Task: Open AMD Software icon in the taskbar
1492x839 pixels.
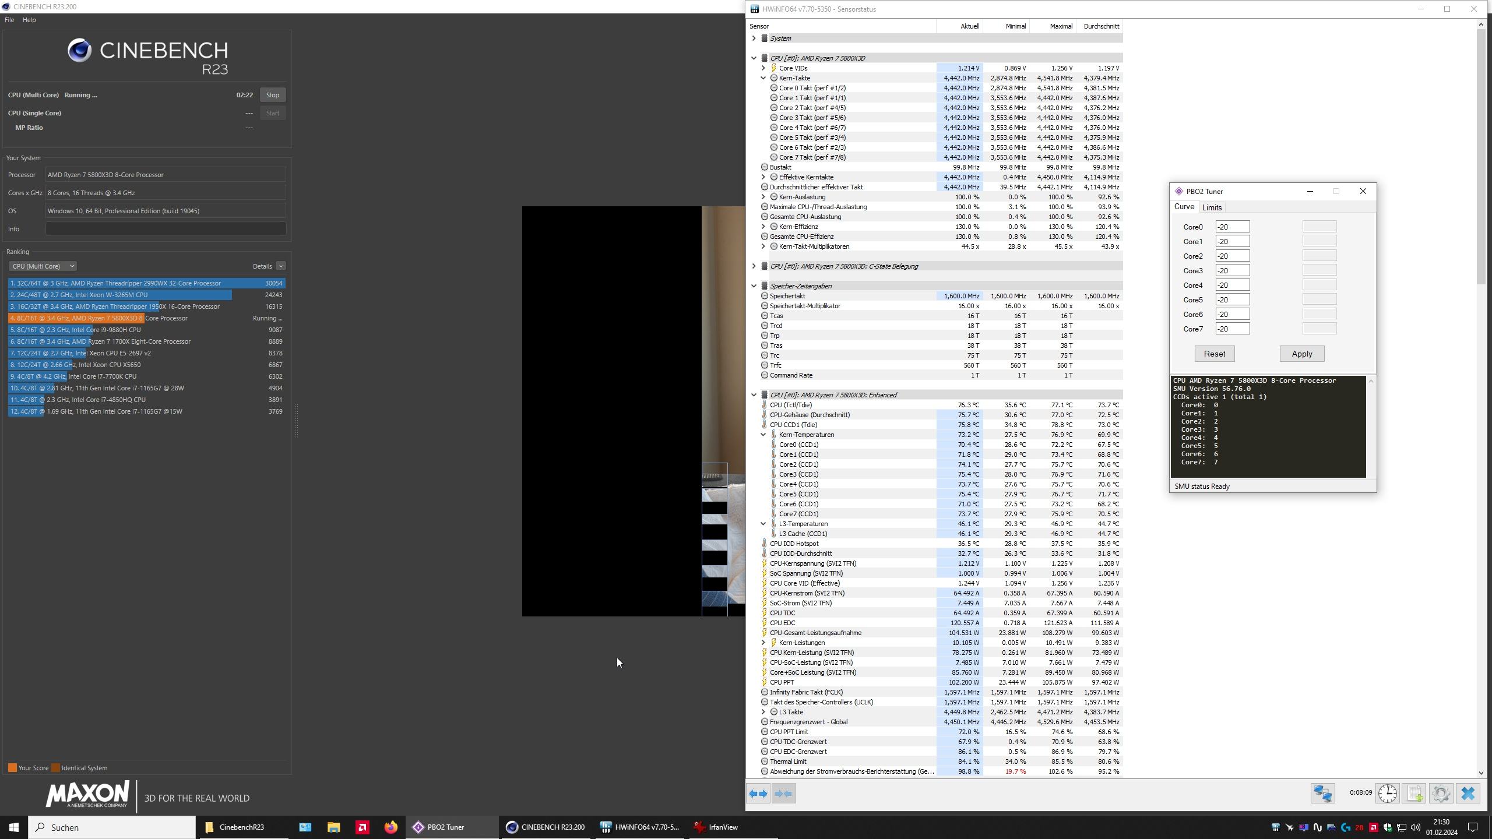Action: (x=363, y=827)
